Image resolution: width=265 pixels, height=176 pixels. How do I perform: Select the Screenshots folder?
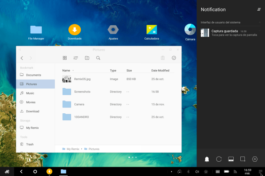(x=67, y=92)
